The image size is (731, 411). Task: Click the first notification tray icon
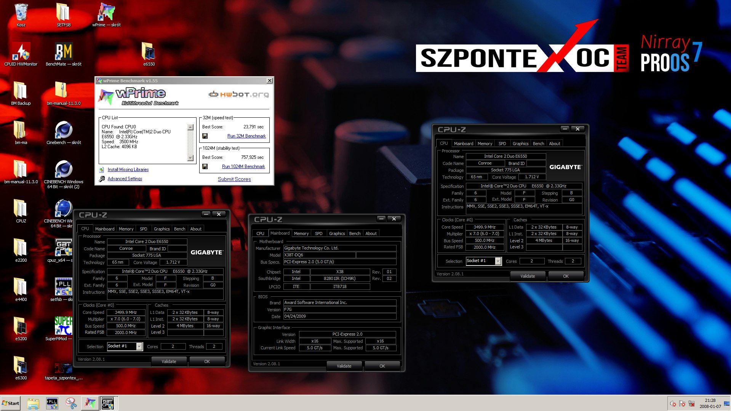(x=673, y=404)
